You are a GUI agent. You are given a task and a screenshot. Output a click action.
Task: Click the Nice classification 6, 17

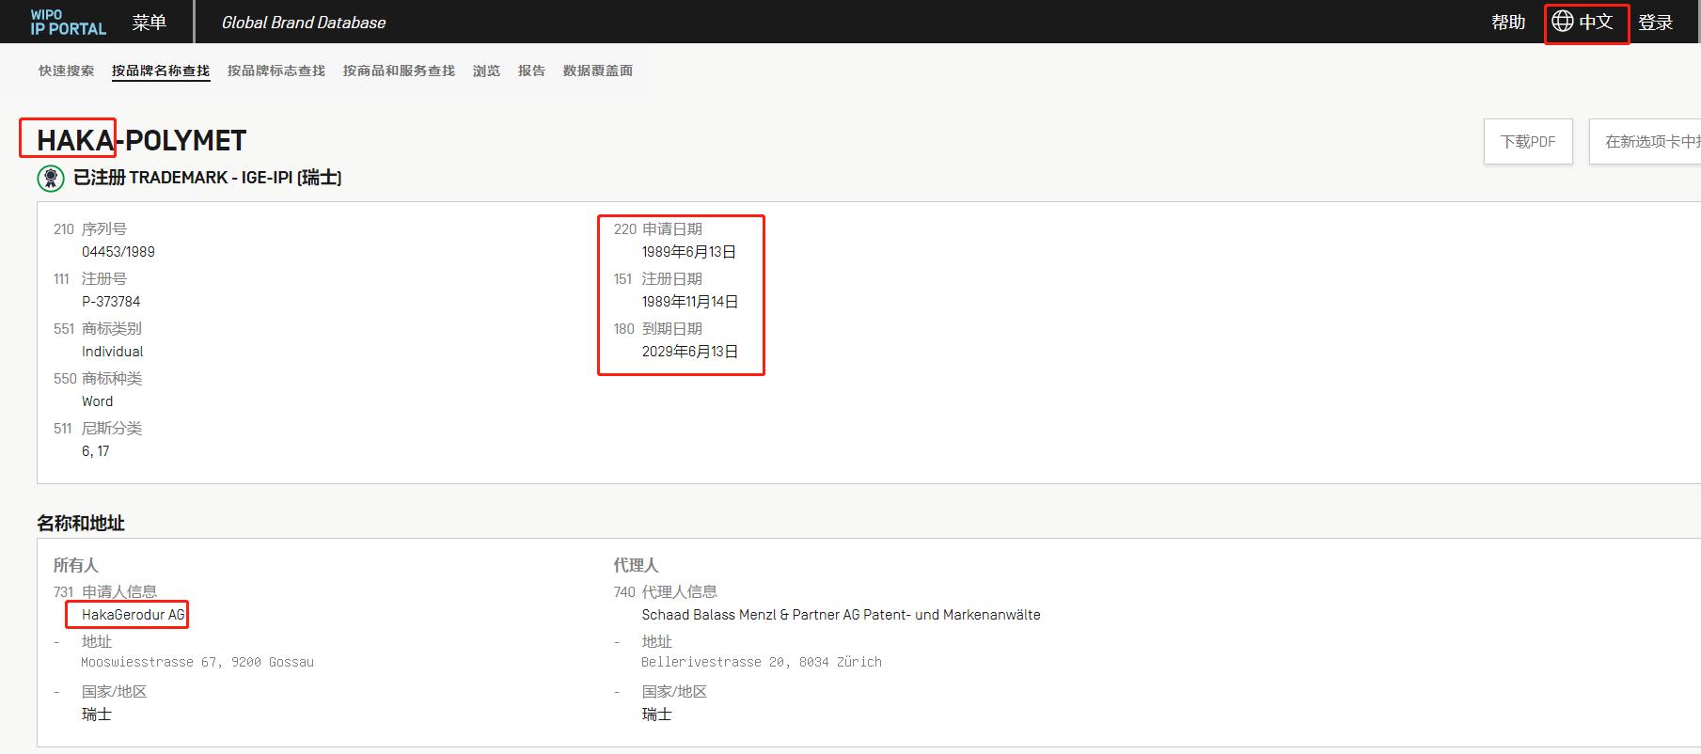pos(95,451)
